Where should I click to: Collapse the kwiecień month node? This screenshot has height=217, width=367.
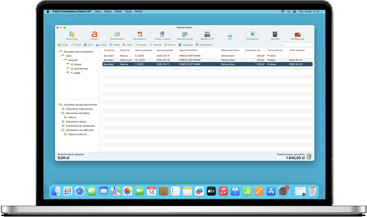(x=63, y=60)
